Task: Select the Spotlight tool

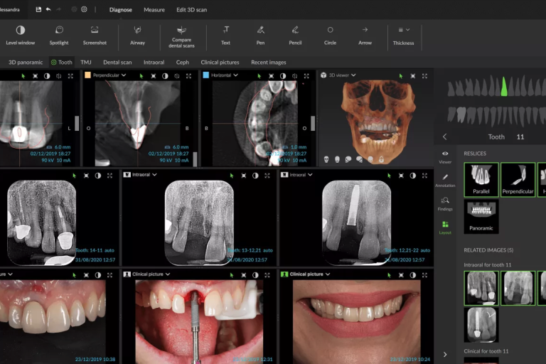Action: 59,30
